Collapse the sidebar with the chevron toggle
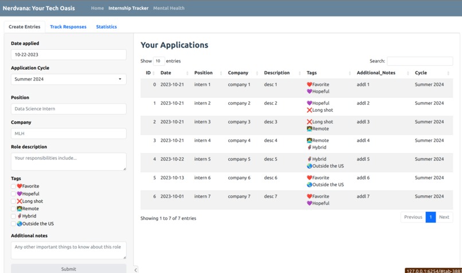 [135, 270]
